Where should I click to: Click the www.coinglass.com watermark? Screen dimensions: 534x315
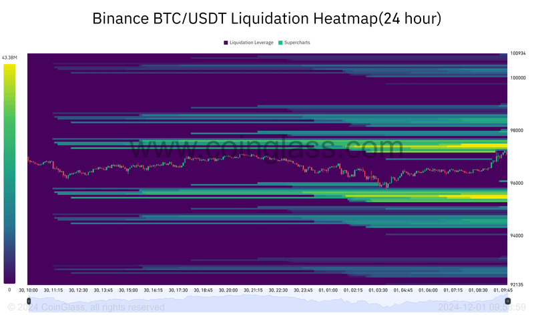tap(266, 147)
